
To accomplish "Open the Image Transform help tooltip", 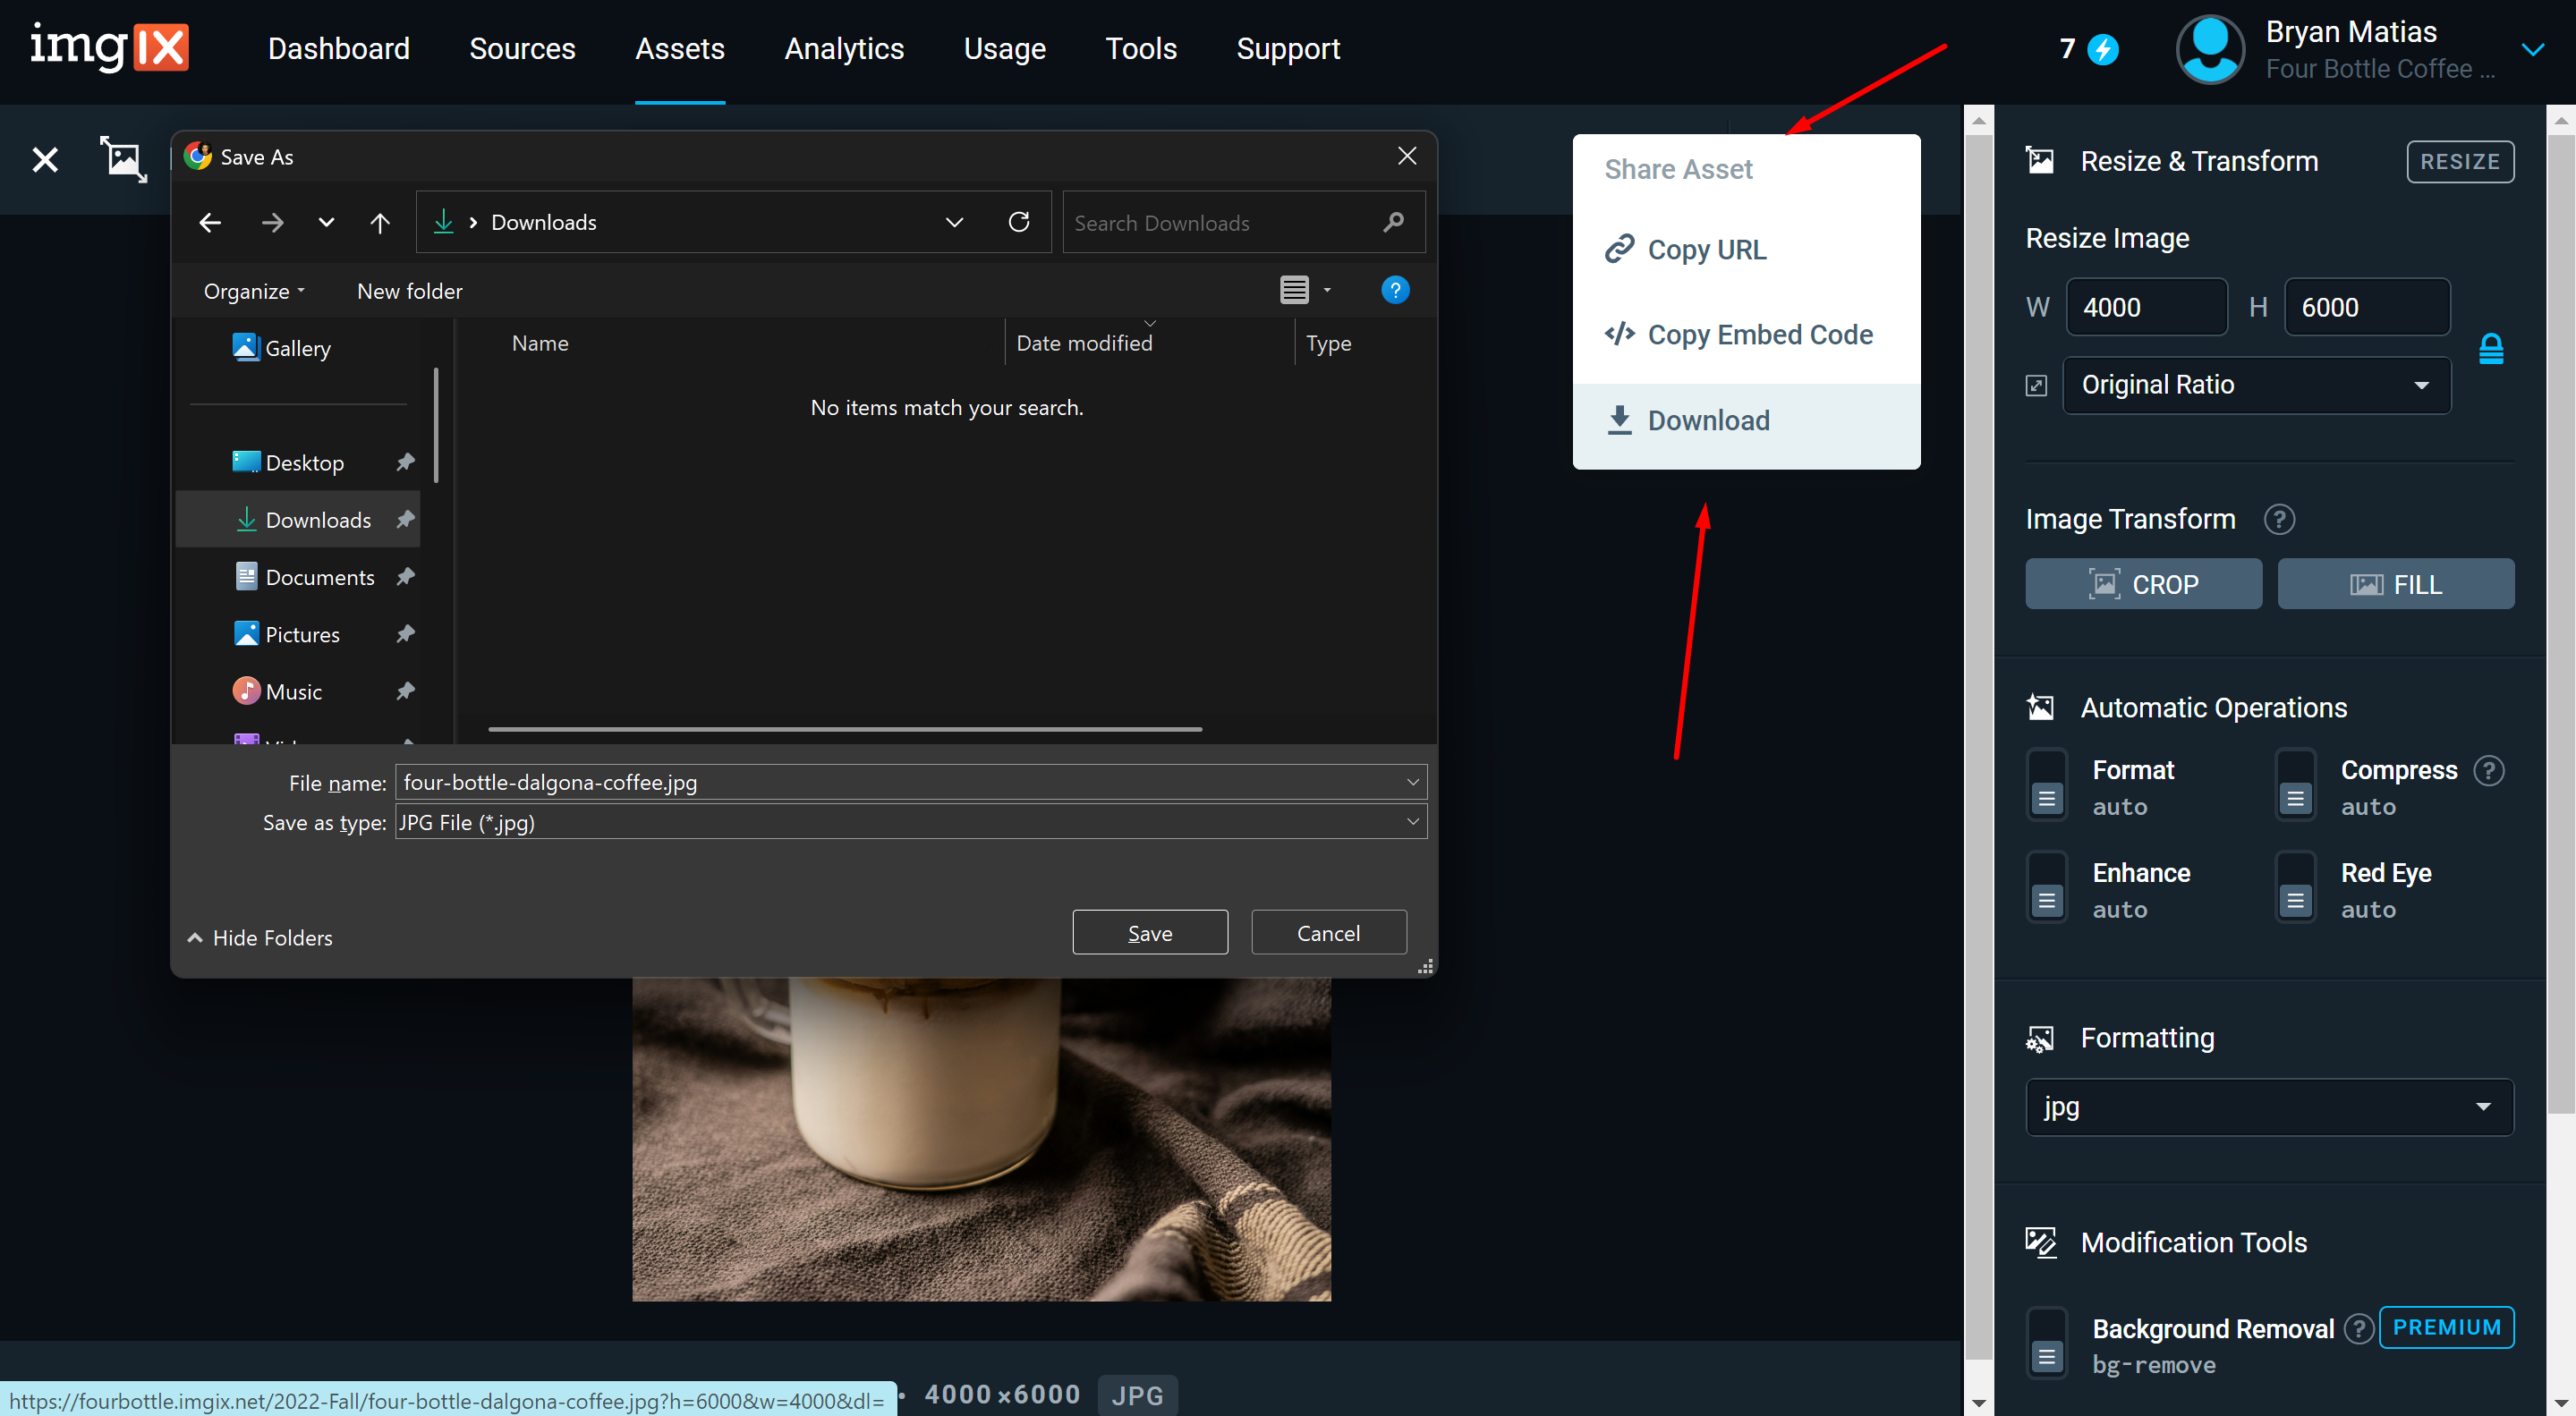I will 2280,519.
